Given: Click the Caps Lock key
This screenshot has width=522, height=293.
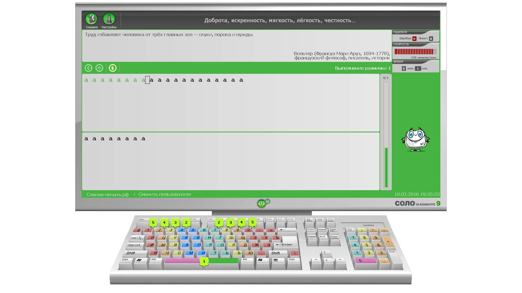Looking at the screenshot, I should (134, 245).
